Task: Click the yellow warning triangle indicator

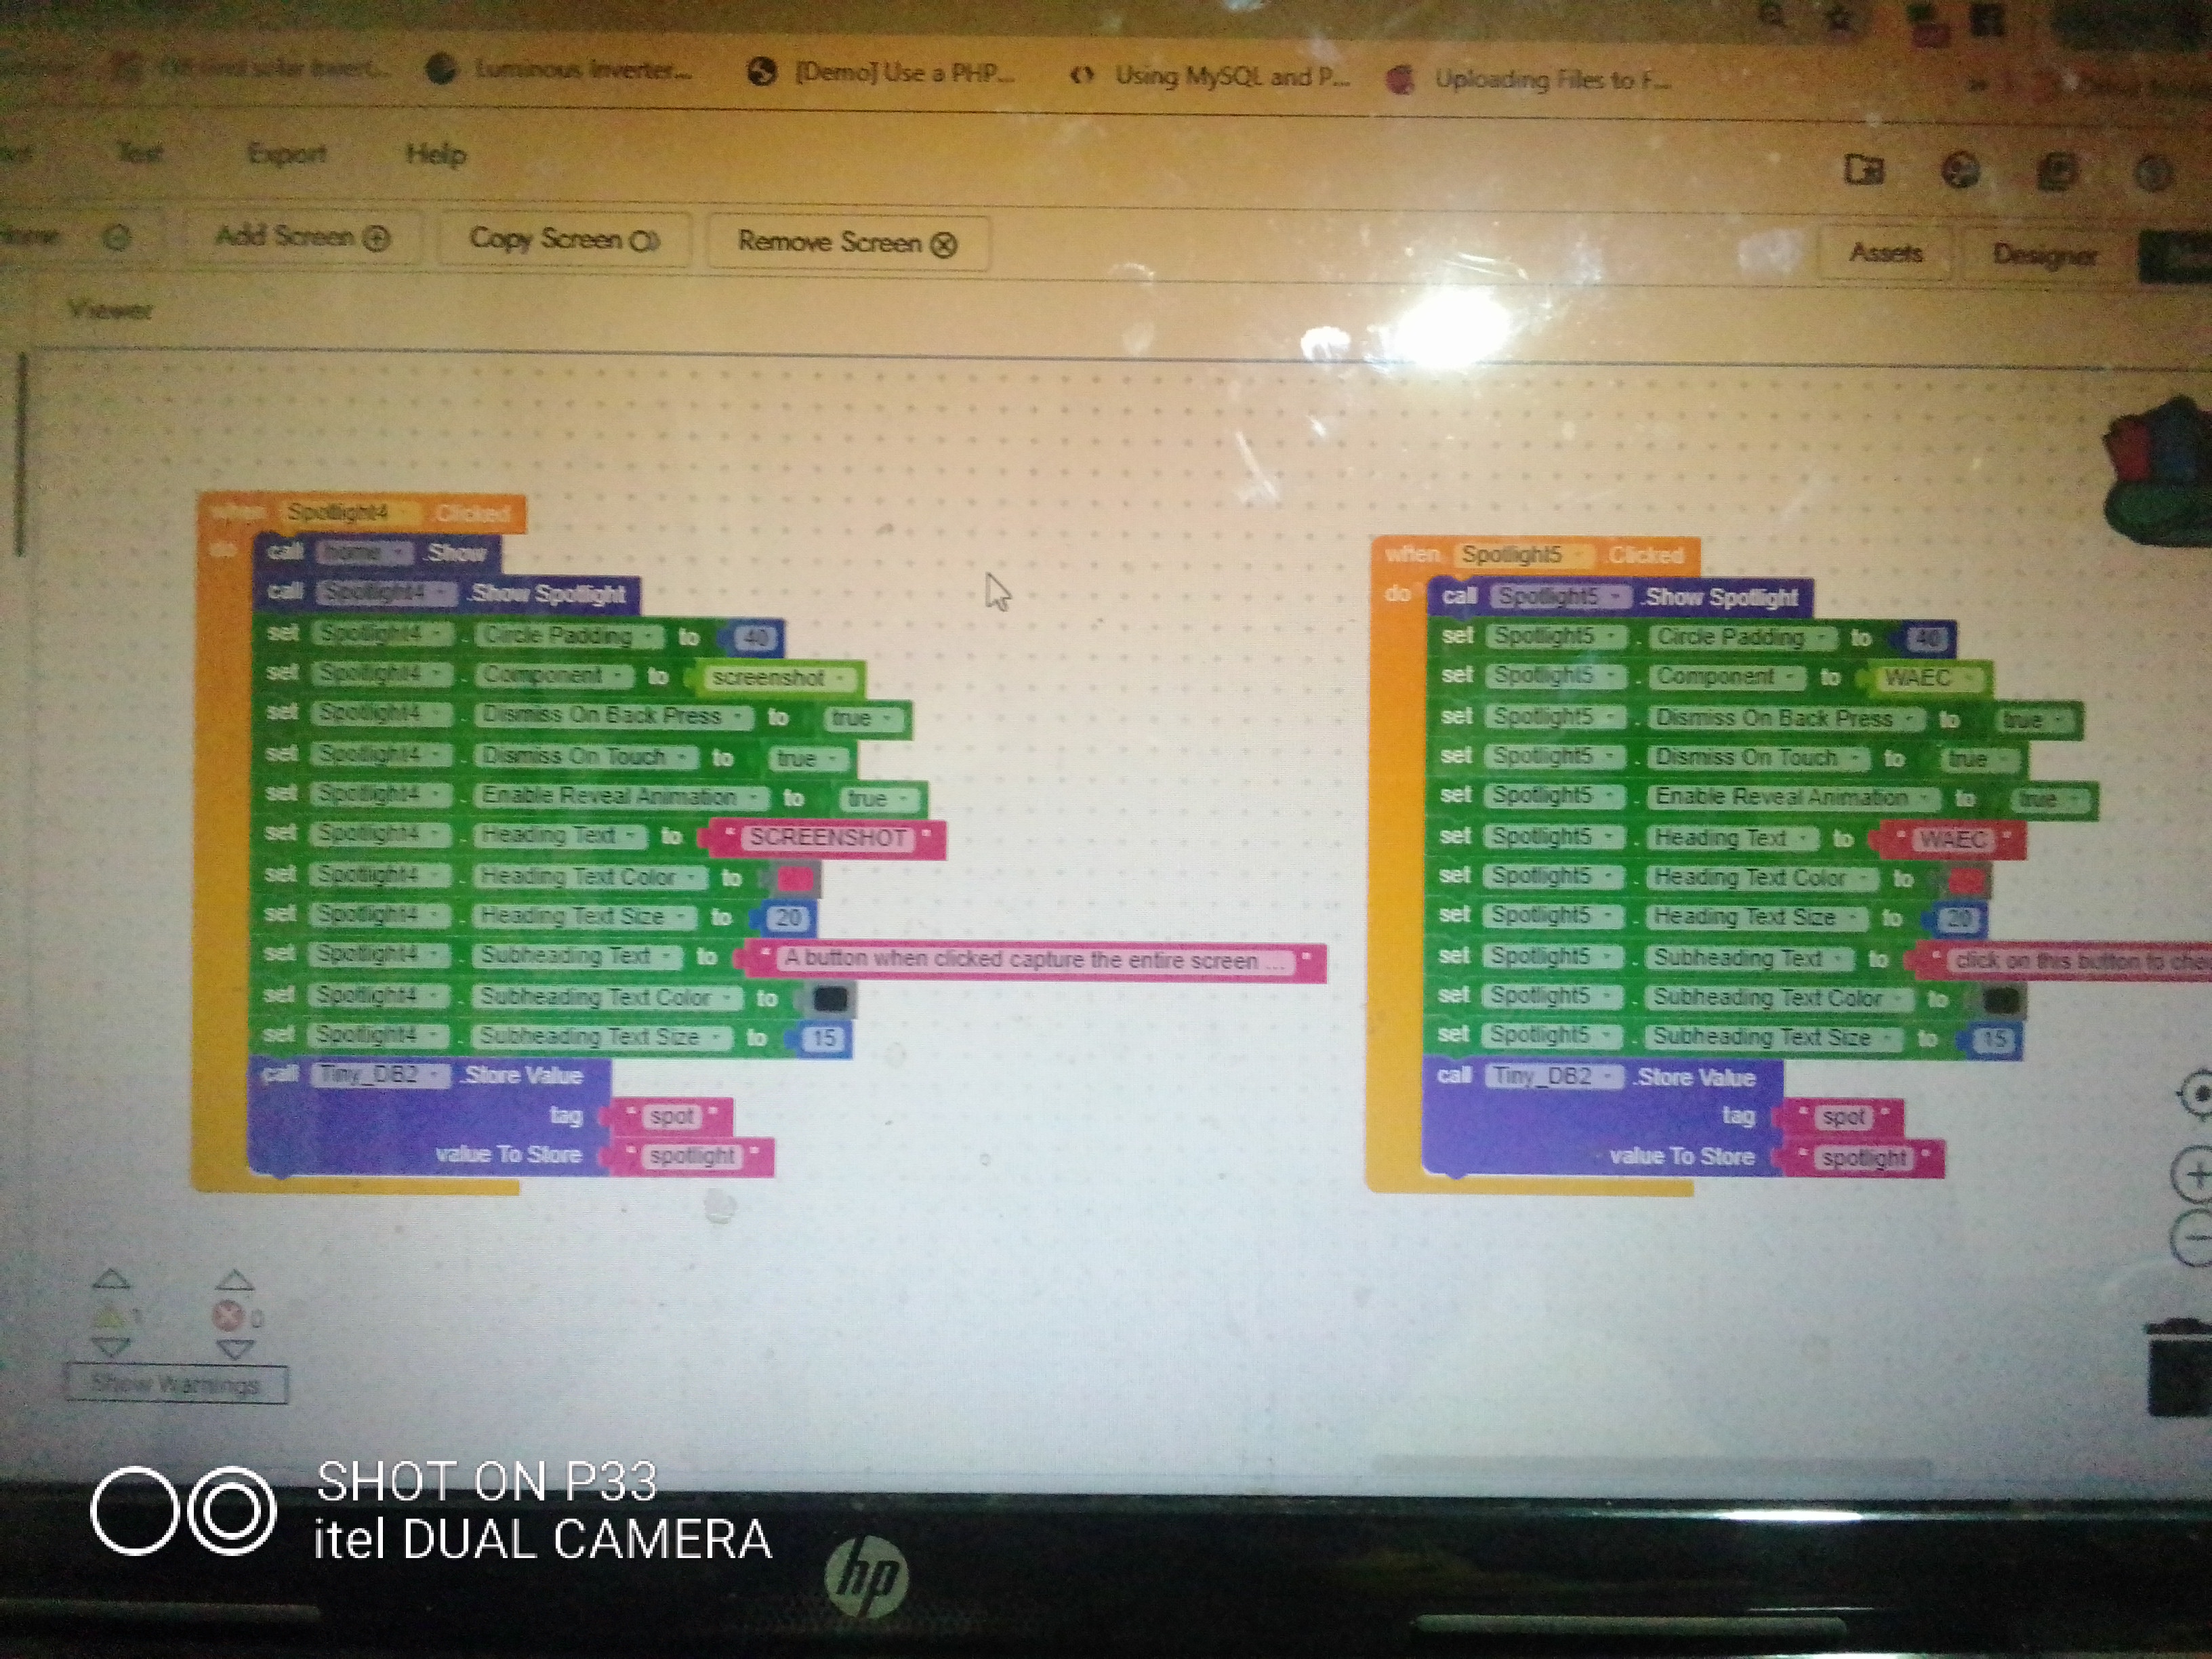Action: [110, 1316]
